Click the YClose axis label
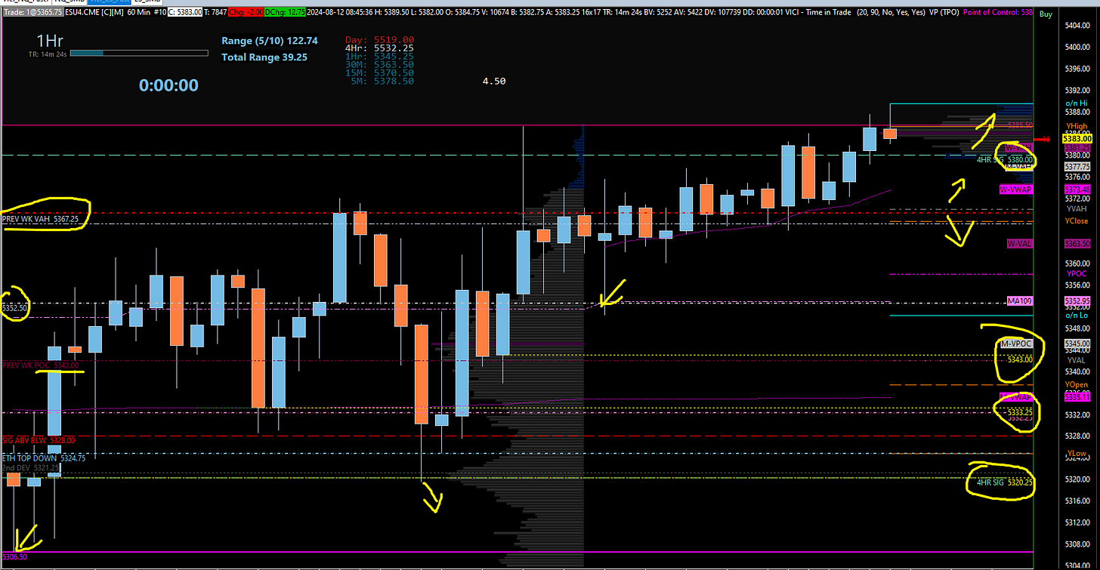 click(1077, 221)
